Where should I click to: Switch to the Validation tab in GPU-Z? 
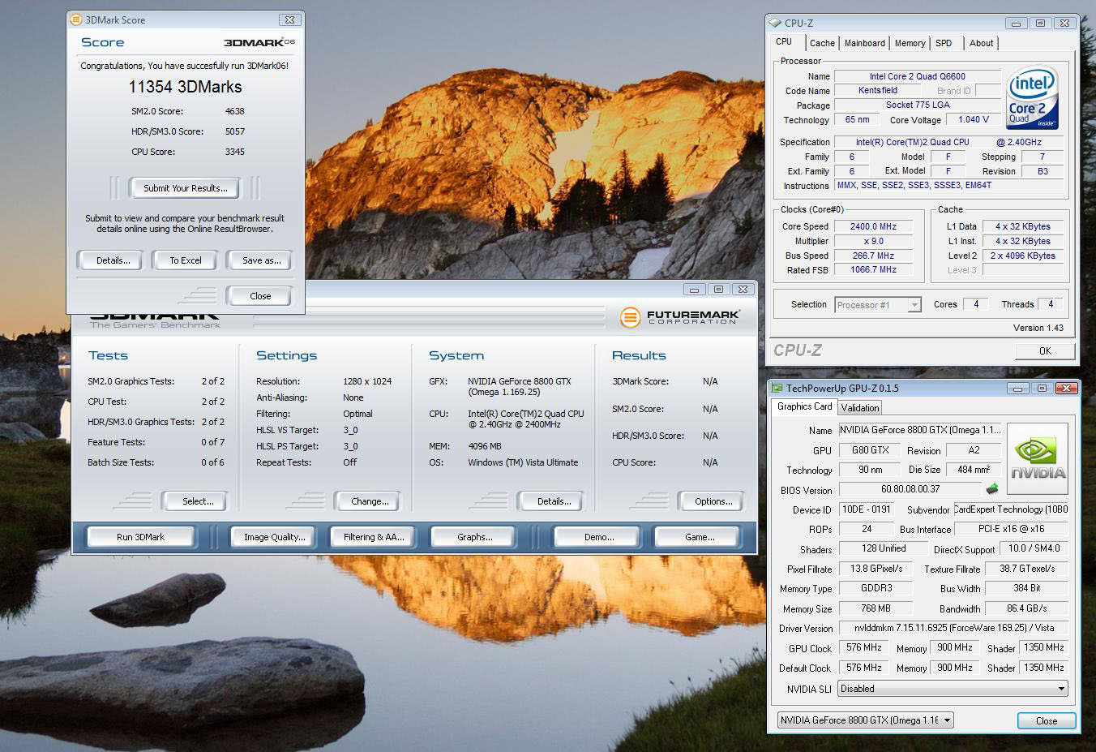click(859, 408)
